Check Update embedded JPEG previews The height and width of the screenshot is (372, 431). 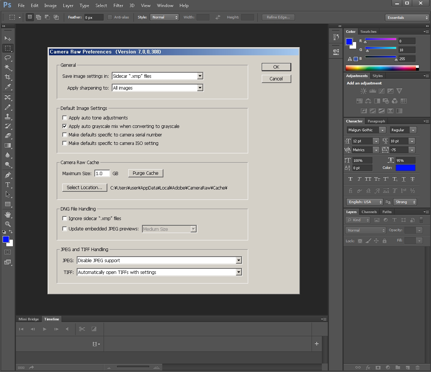pos(65,229)
